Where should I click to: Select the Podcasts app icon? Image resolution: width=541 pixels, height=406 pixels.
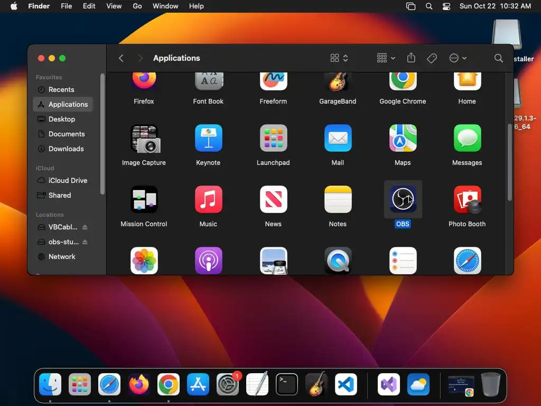[x=208, y=261]
